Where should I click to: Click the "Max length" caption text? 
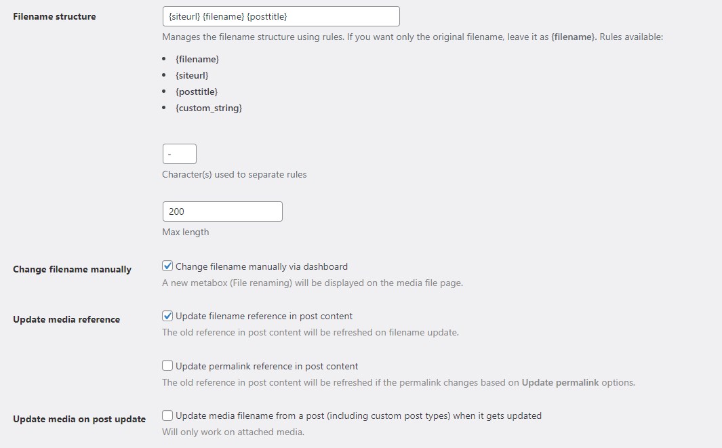click(186, 232)
